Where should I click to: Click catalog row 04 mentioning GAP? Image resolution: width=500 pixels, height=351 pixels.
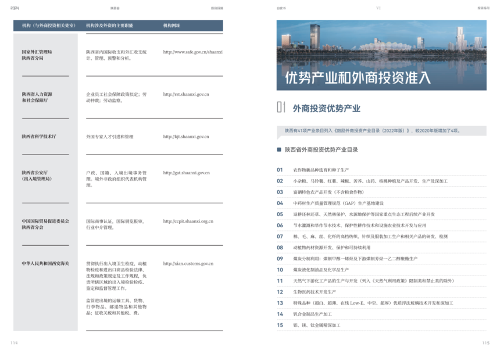point(381,203)
